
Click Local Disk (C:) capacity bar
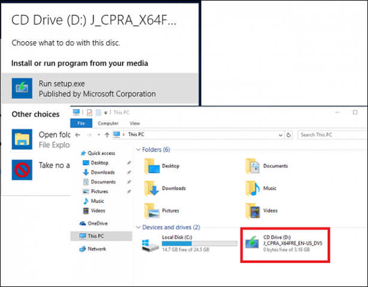tap(199, 243)
